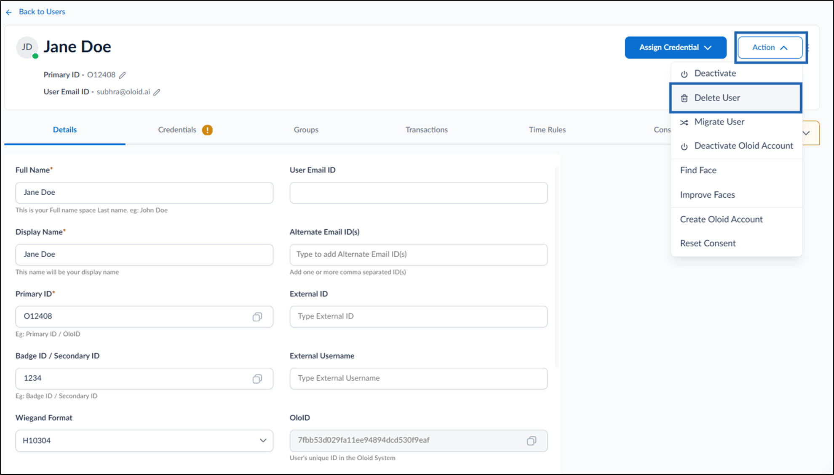
Task: Click the read-only OloID field
Action: click(x=418, y=441)
